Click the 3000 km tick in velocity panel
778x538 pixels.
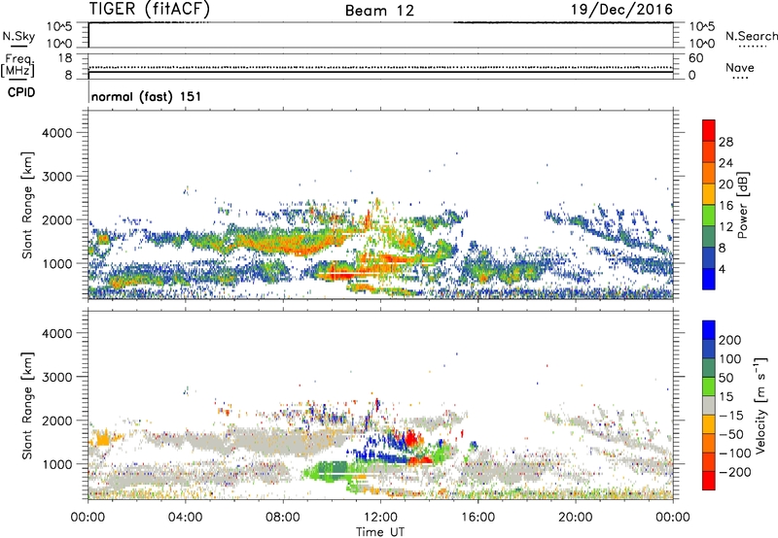click(56, 377)
